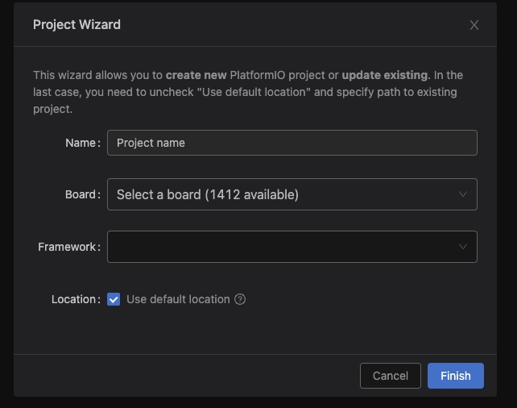Image resolution: width=517 pixels, height=408 pixels.
Task: Click the help icon beside Use default location
Action: pyautogui.click(x=240, y=299)
